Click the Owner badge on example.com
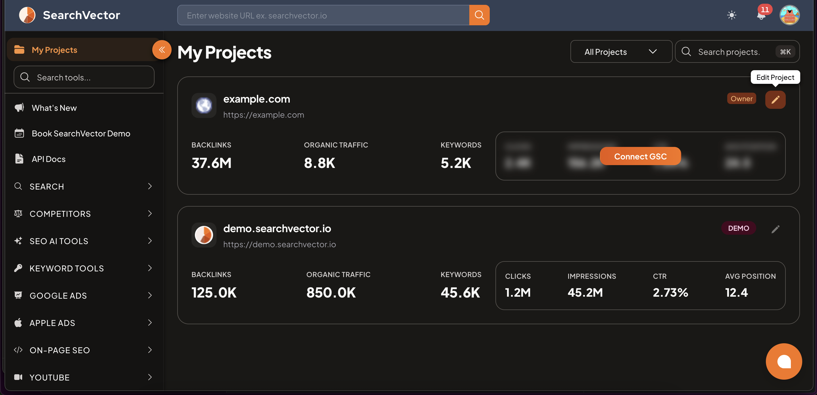The width and height of the screenshot is (817, 395). 741,98
